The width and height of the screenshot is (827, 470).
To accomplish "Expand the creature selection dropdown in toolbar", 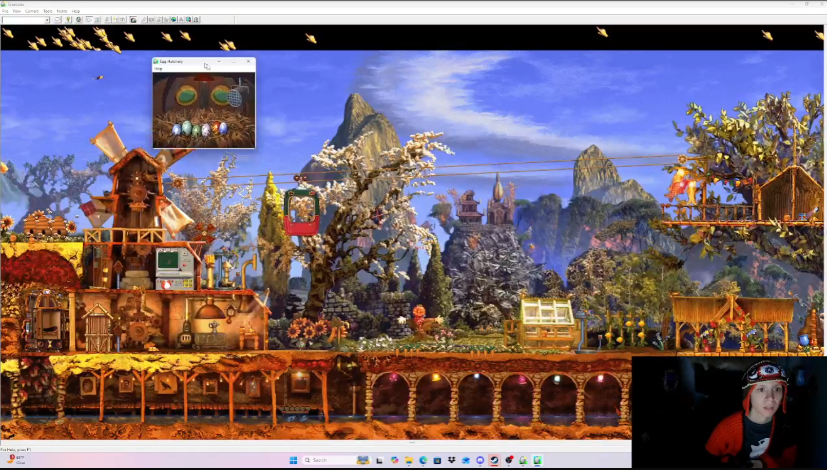I will click(47, 20).
